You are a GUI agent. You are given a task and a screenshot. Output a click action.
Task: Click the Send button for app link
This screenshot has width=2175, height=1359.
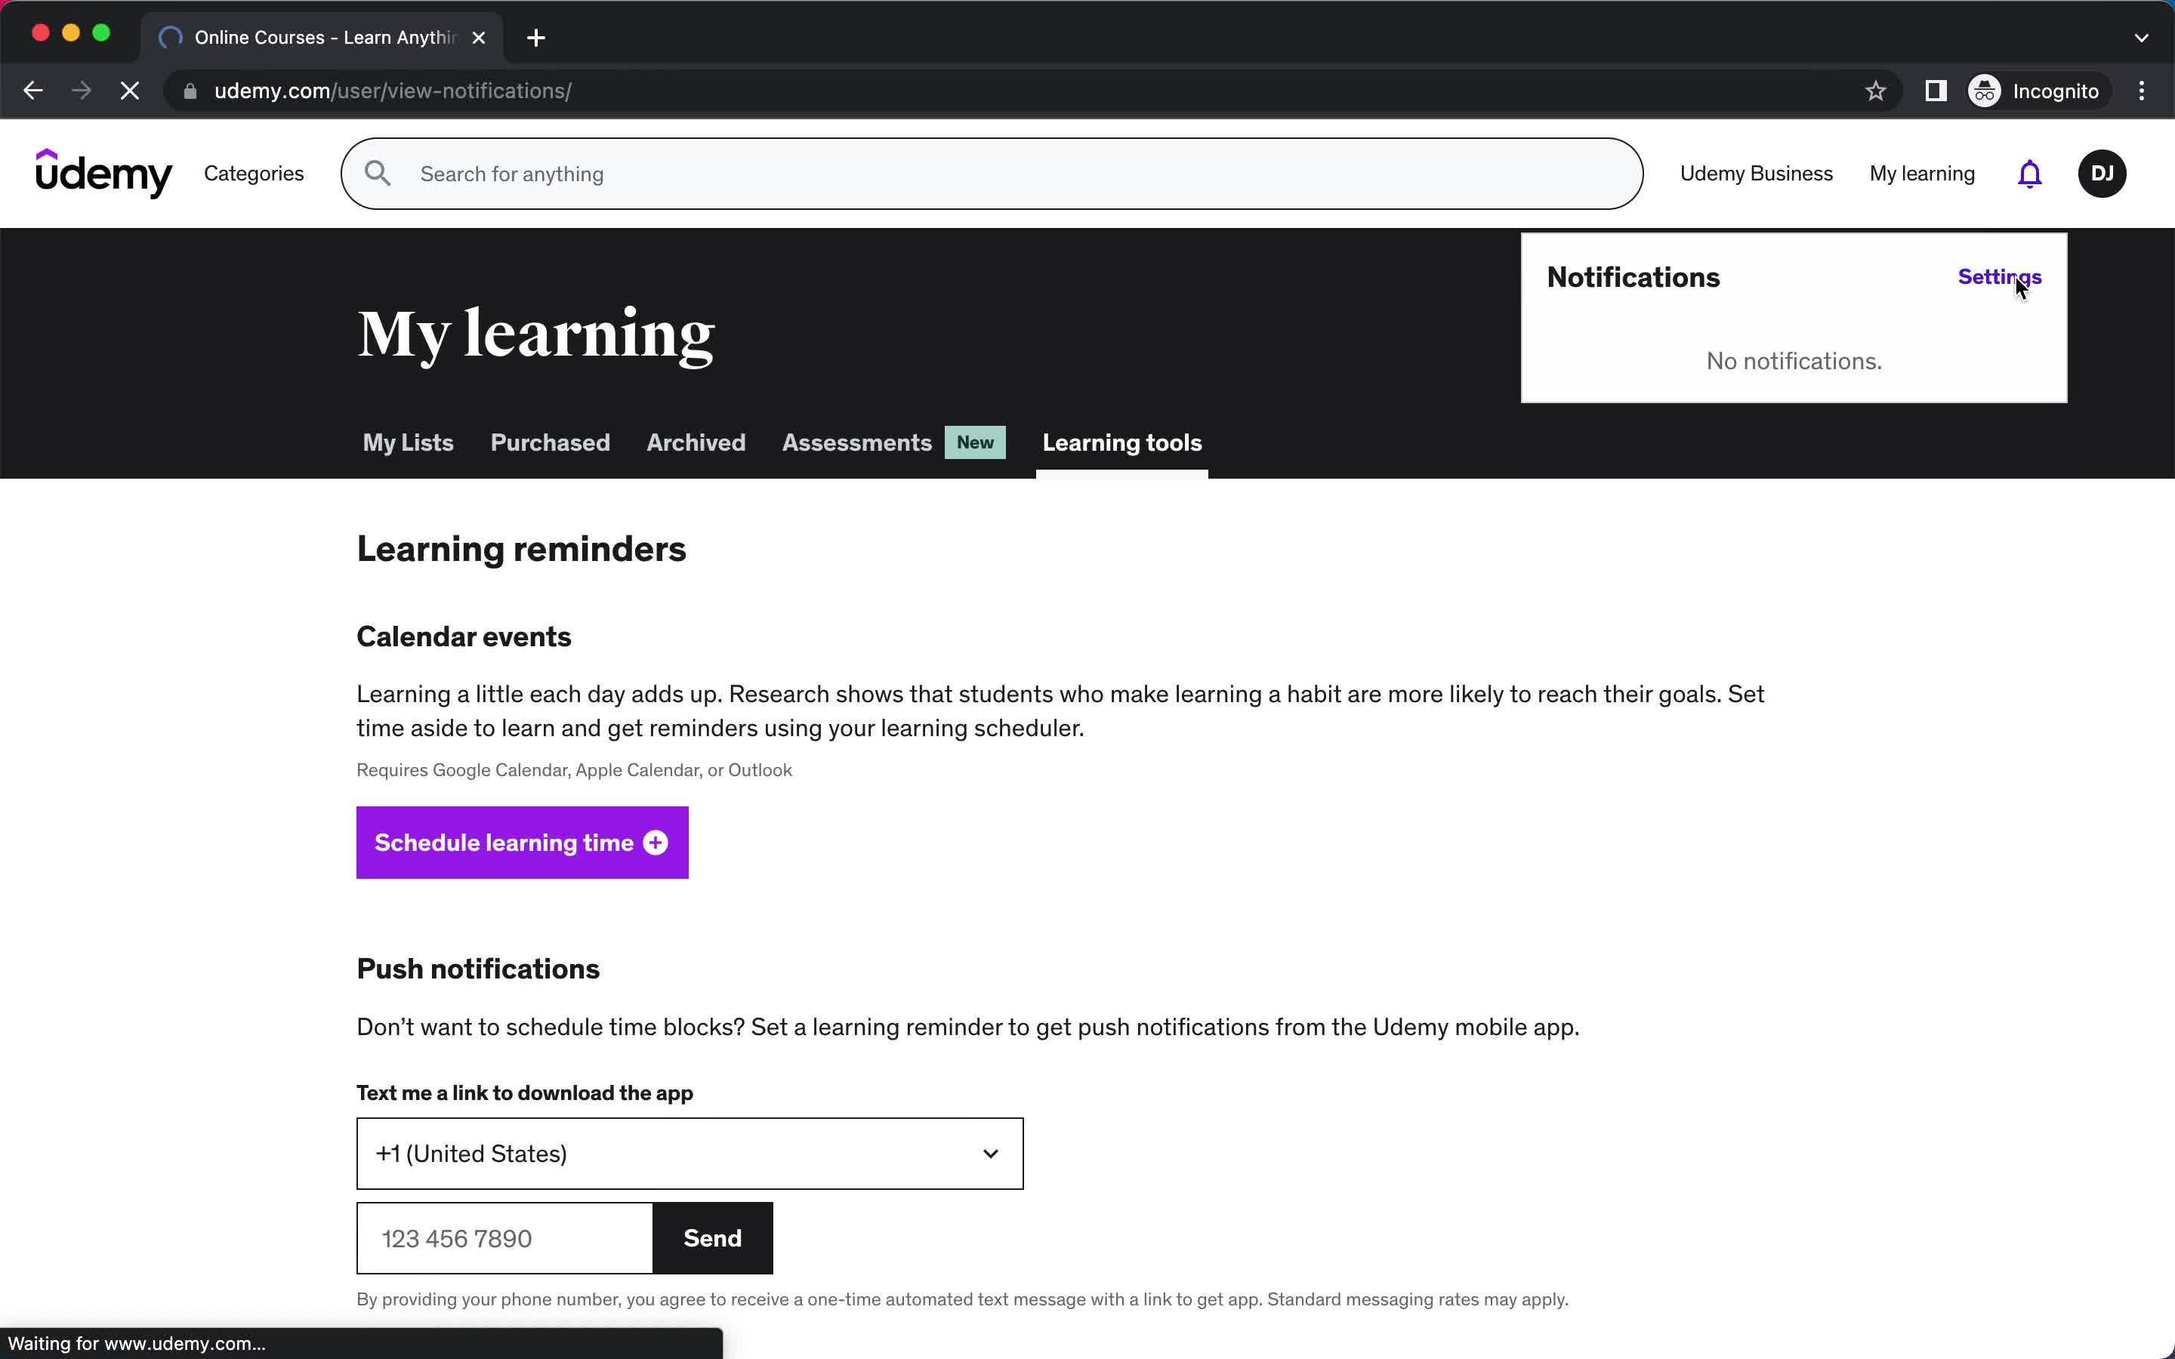click(711, 1237)
